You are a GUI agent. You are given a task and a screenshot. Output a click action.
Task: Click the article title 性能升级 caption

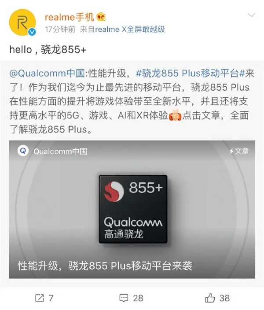105,266
